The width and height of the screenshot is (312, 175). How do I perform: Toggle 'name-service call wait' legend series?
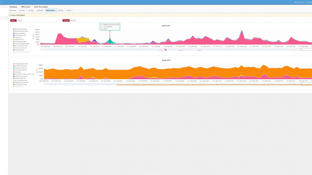(20, 68)
